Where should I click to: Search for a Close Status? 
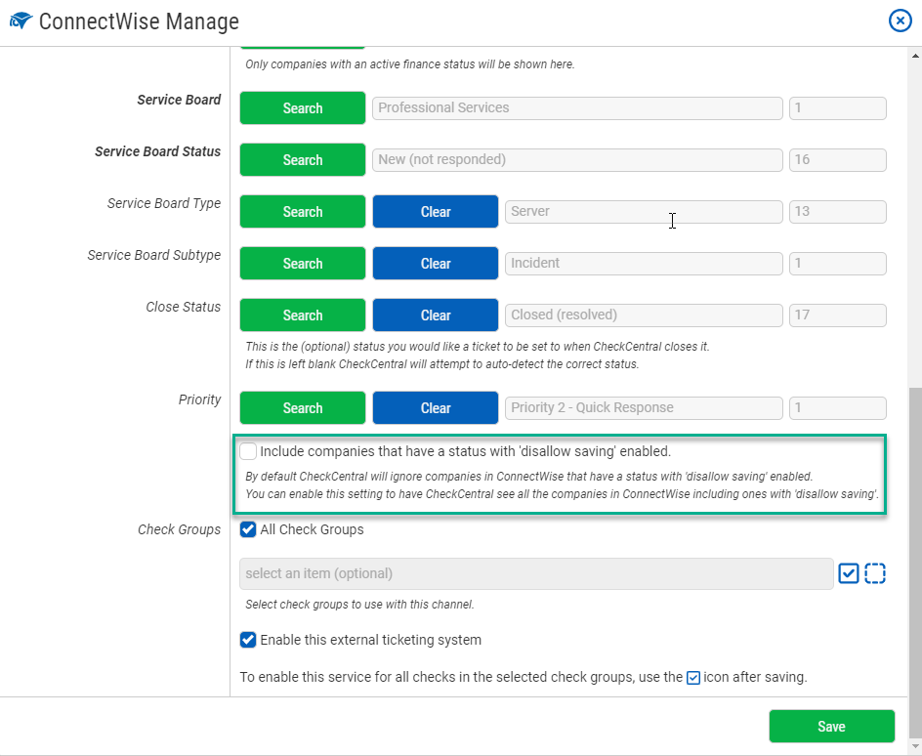pos(302,315)
